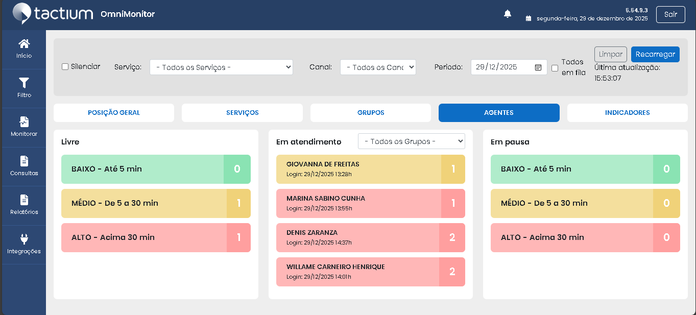The image size is (696, 315).
Task: Open the calendar picker in Período field
Action: tap(538, 67)
